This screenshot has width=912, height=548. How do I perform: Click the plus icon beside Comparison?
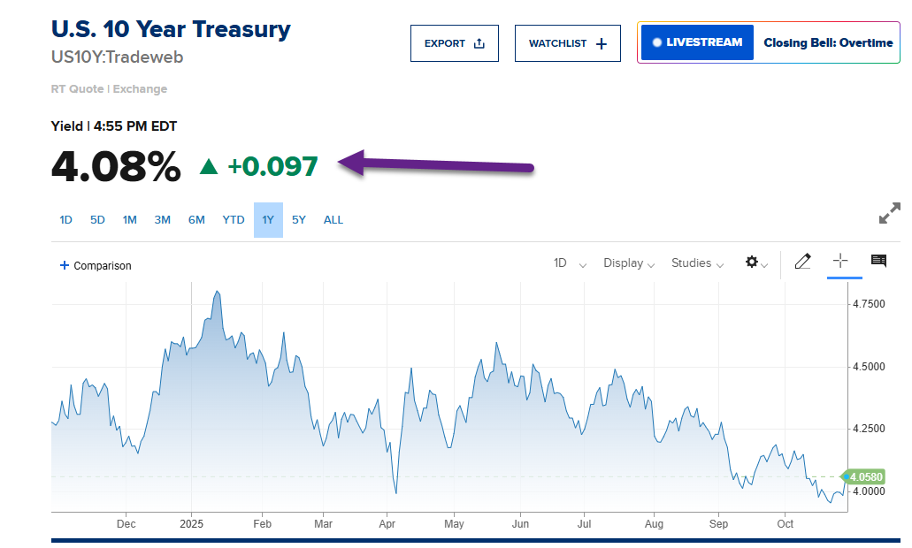(x=64, y=265)
